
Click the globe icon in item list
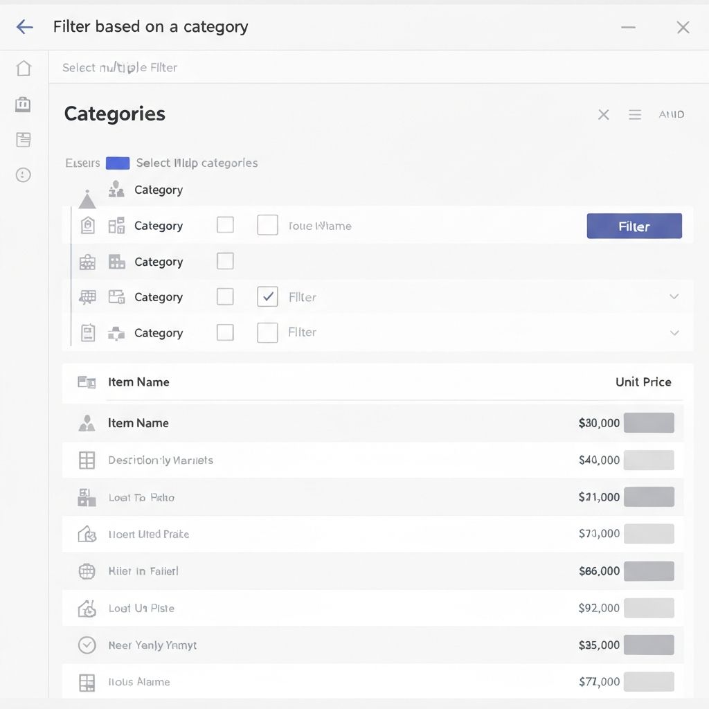click(87, 571)
